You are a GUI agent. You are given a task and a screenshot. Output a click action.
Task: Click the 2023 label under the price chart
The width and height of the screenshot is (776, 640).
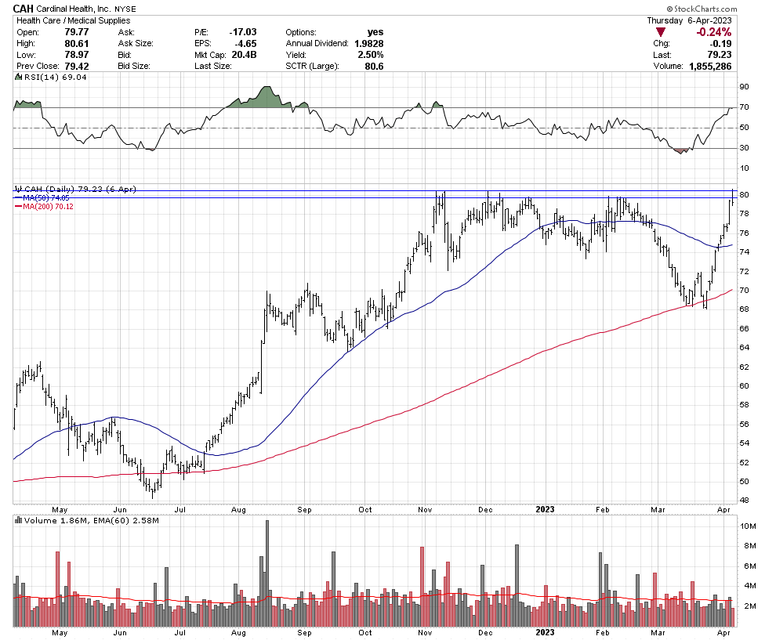coord(546,509)
